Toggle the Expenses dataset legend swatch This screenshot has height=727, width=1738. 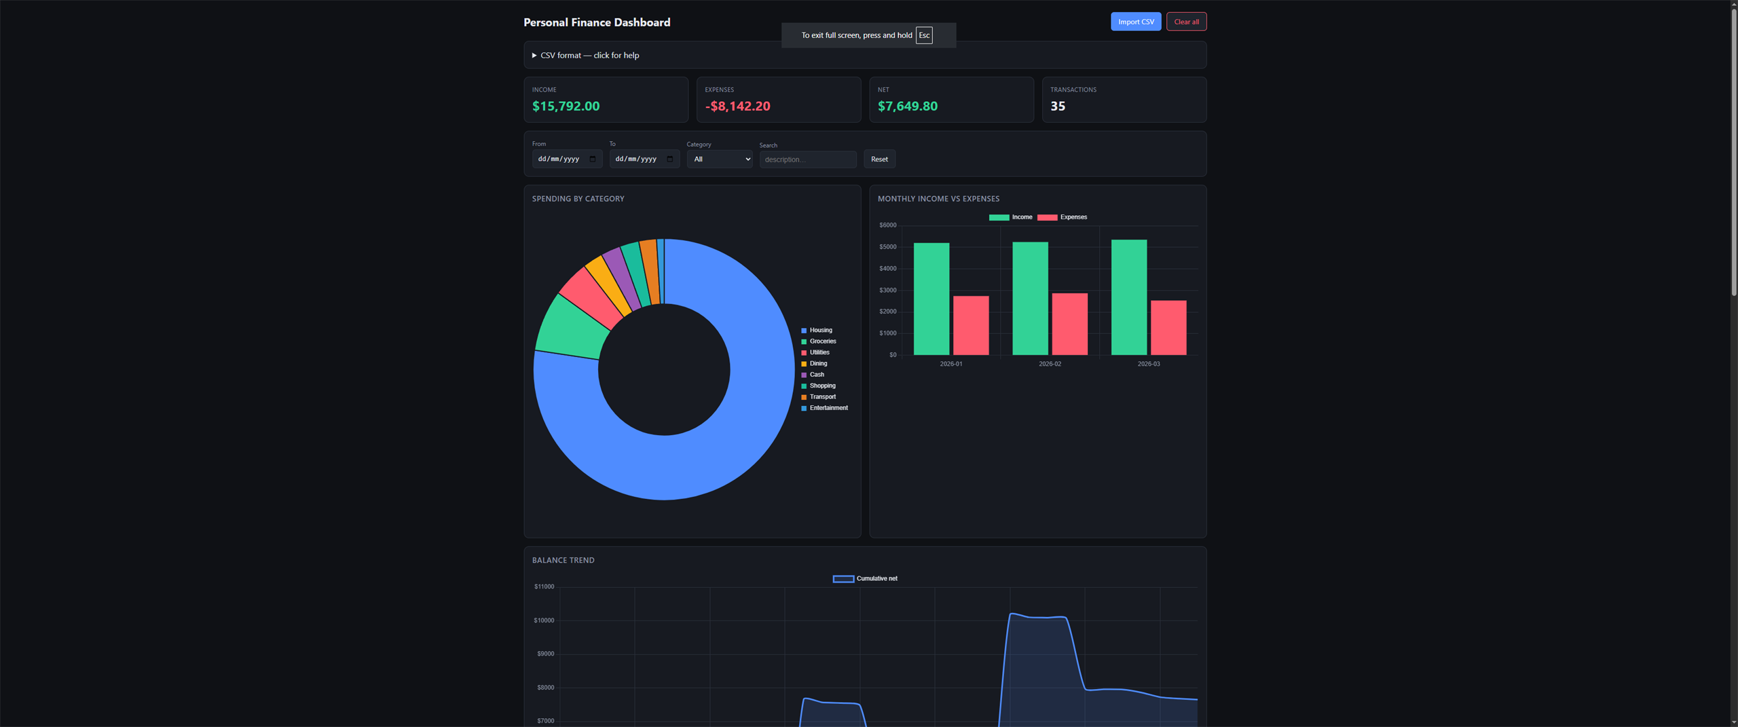tap(1047, 217)
